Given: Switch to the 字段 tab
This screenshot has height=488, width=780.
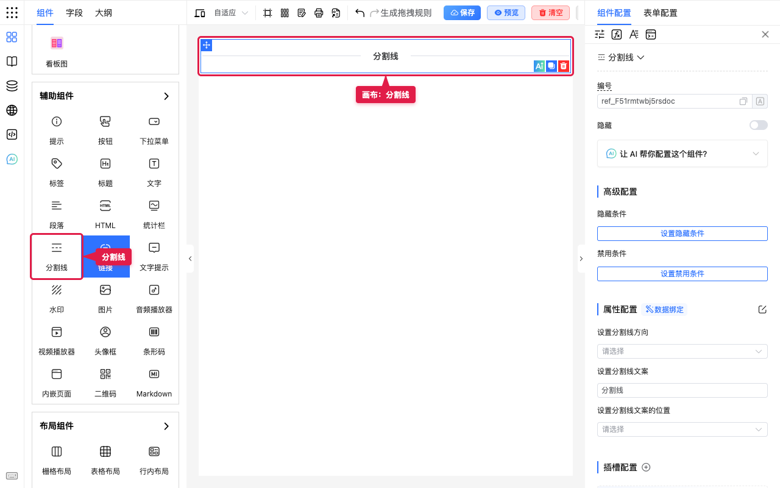Looking at the screenshot, I should coord(74,13).
